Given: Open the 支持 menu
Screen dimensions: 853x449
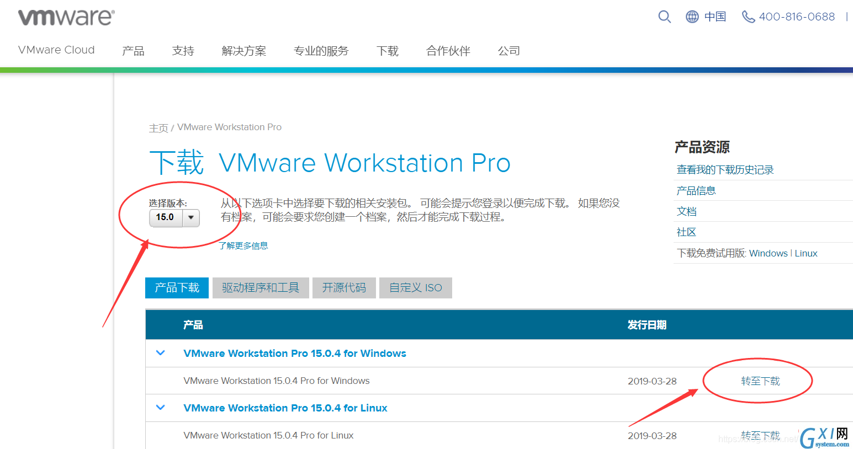Looking at the screenshot, I should [x=183, y=51].
